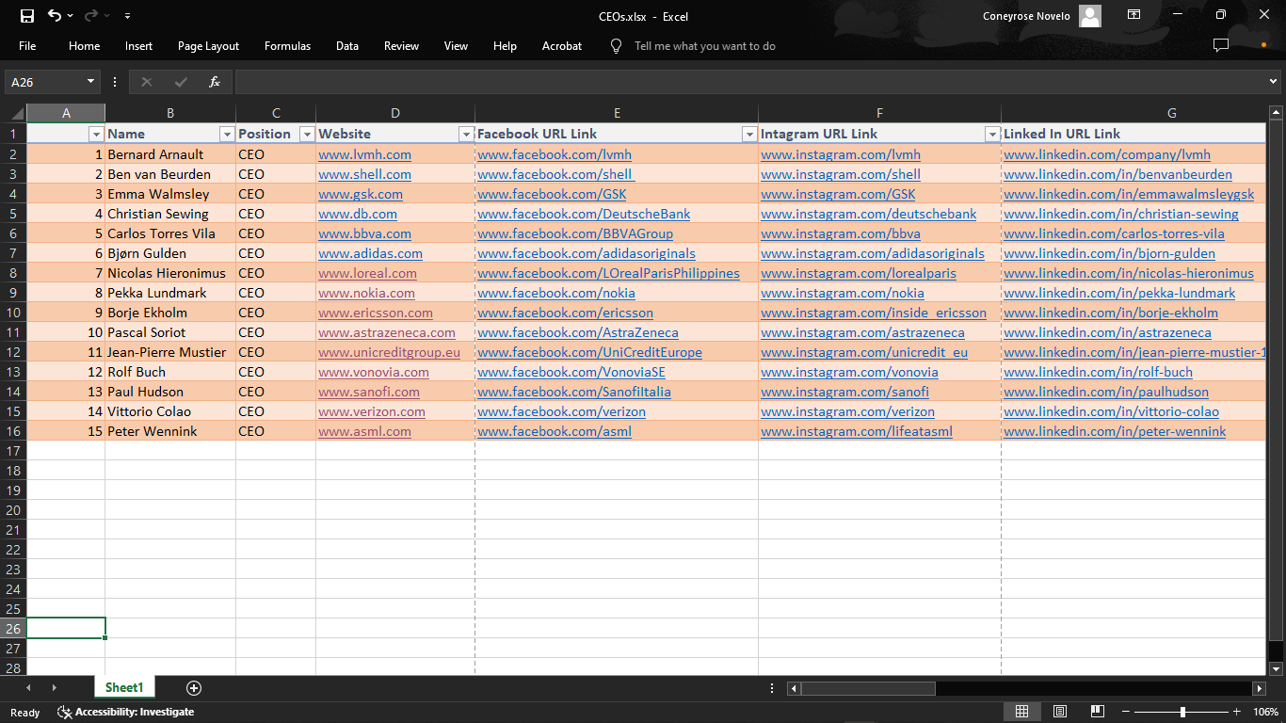Adjust the zoom slider handle

pos(1182,712)
